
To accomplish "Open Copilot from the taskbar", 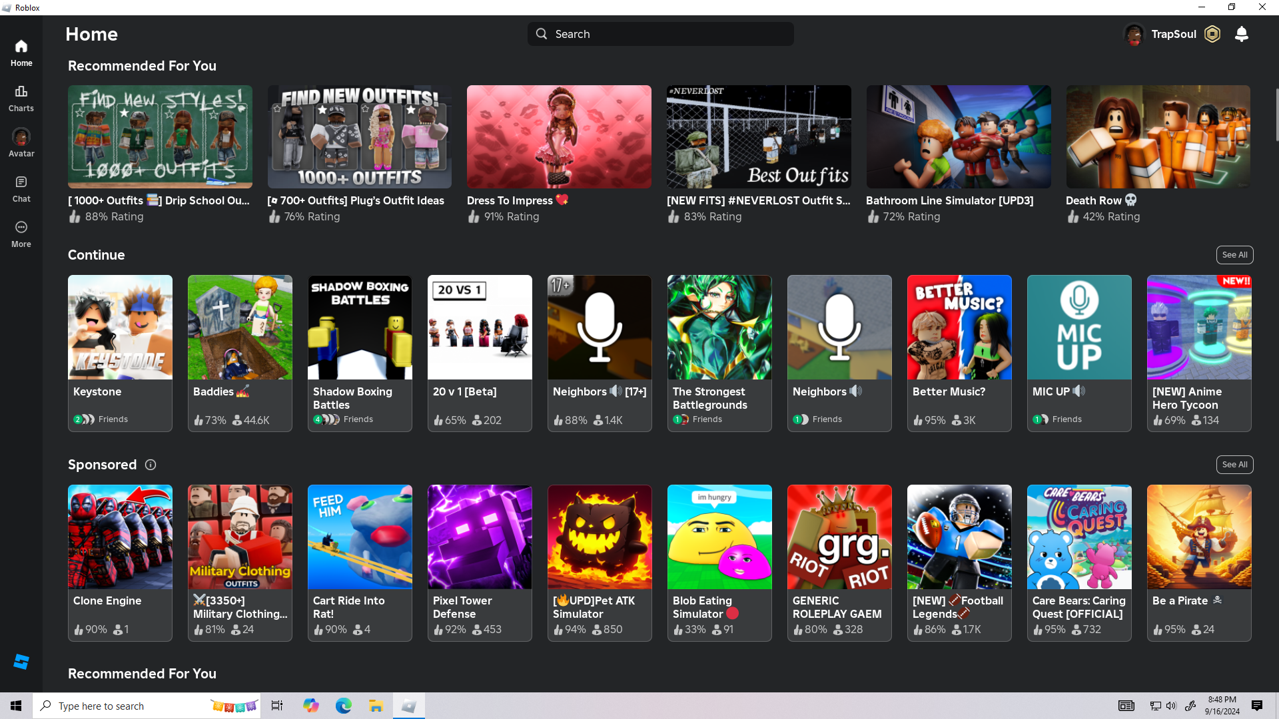I will click(x=310, y=706).
